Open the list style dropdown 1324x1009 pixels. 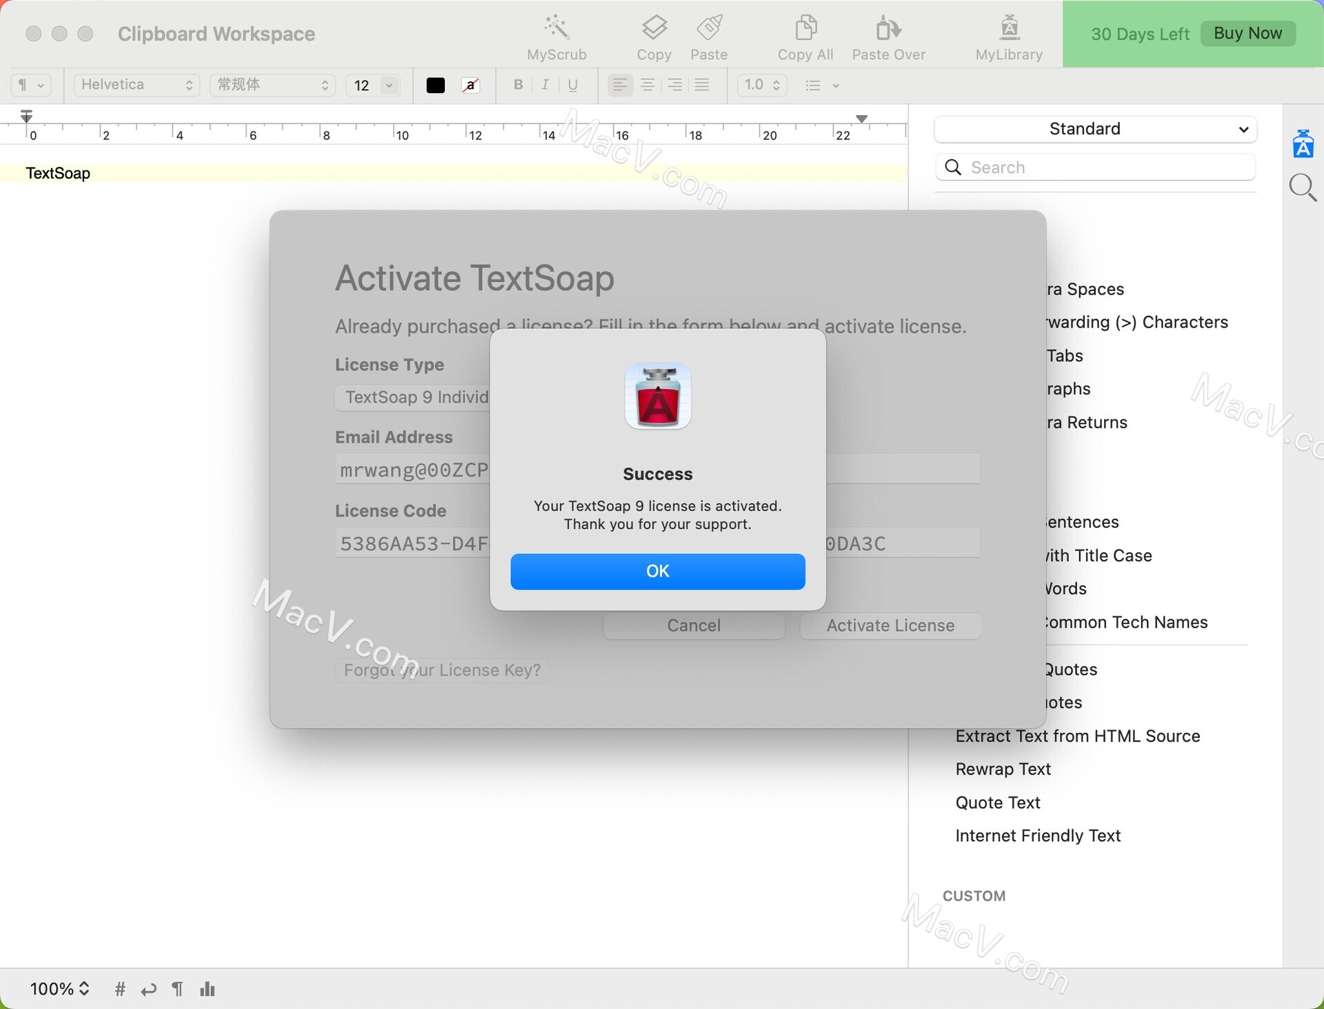click(822, 86)
